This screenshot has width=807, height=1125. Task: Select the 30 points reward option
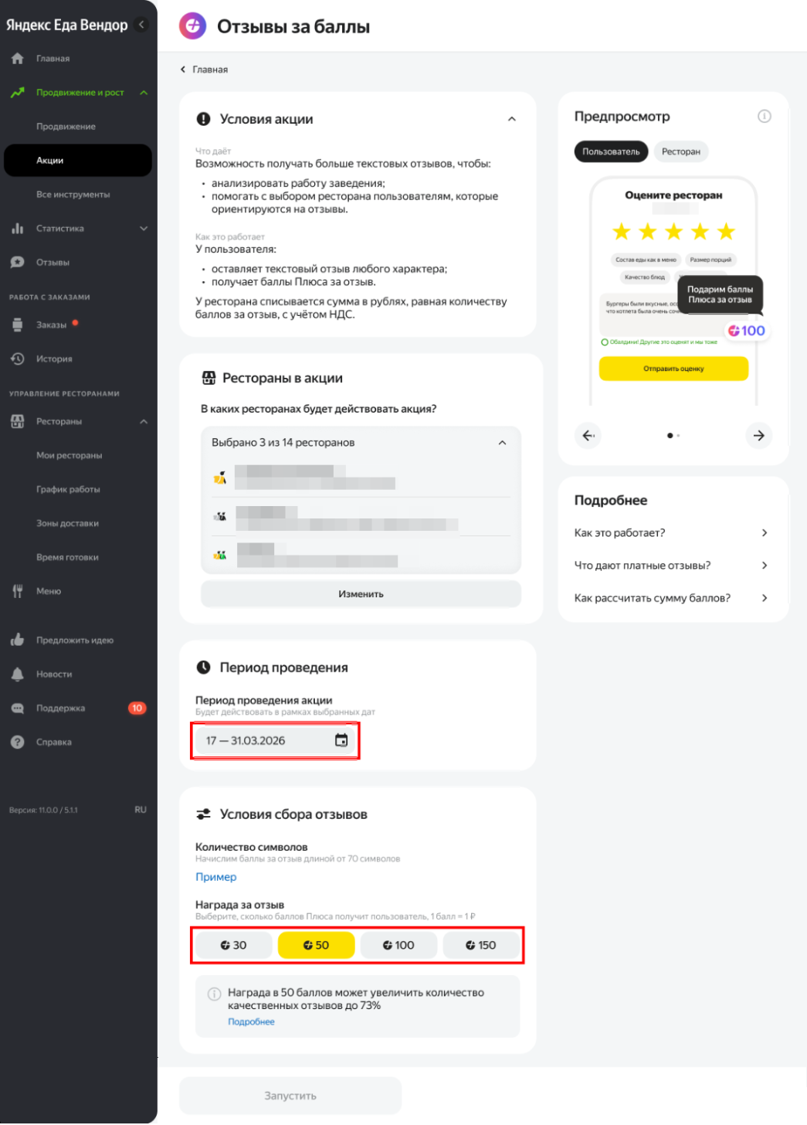(x=234, y=946)
